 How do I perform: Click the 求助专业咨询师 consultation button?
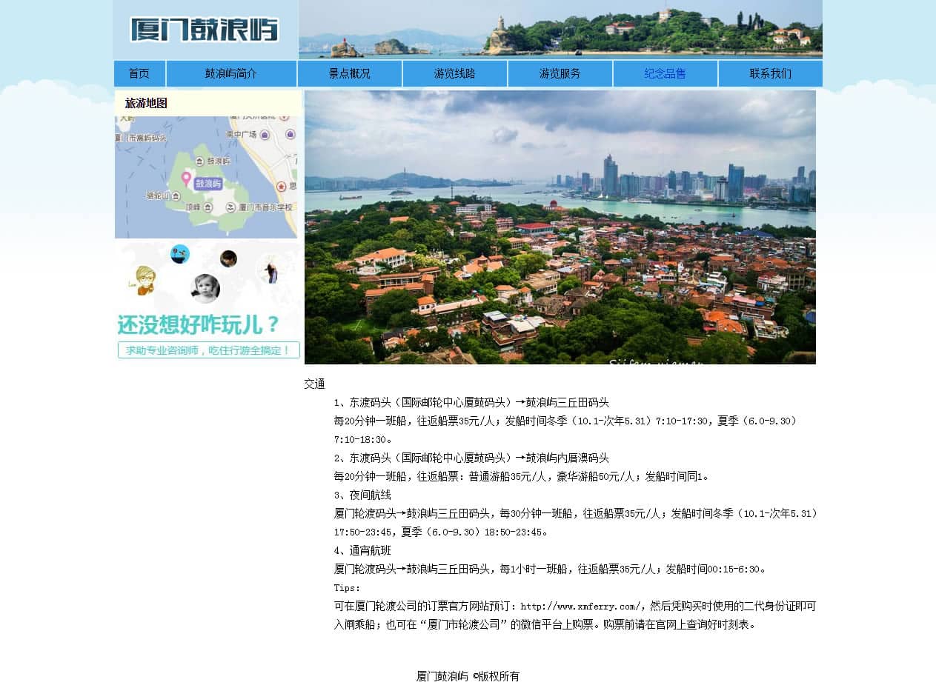click(x=208, y=350)
